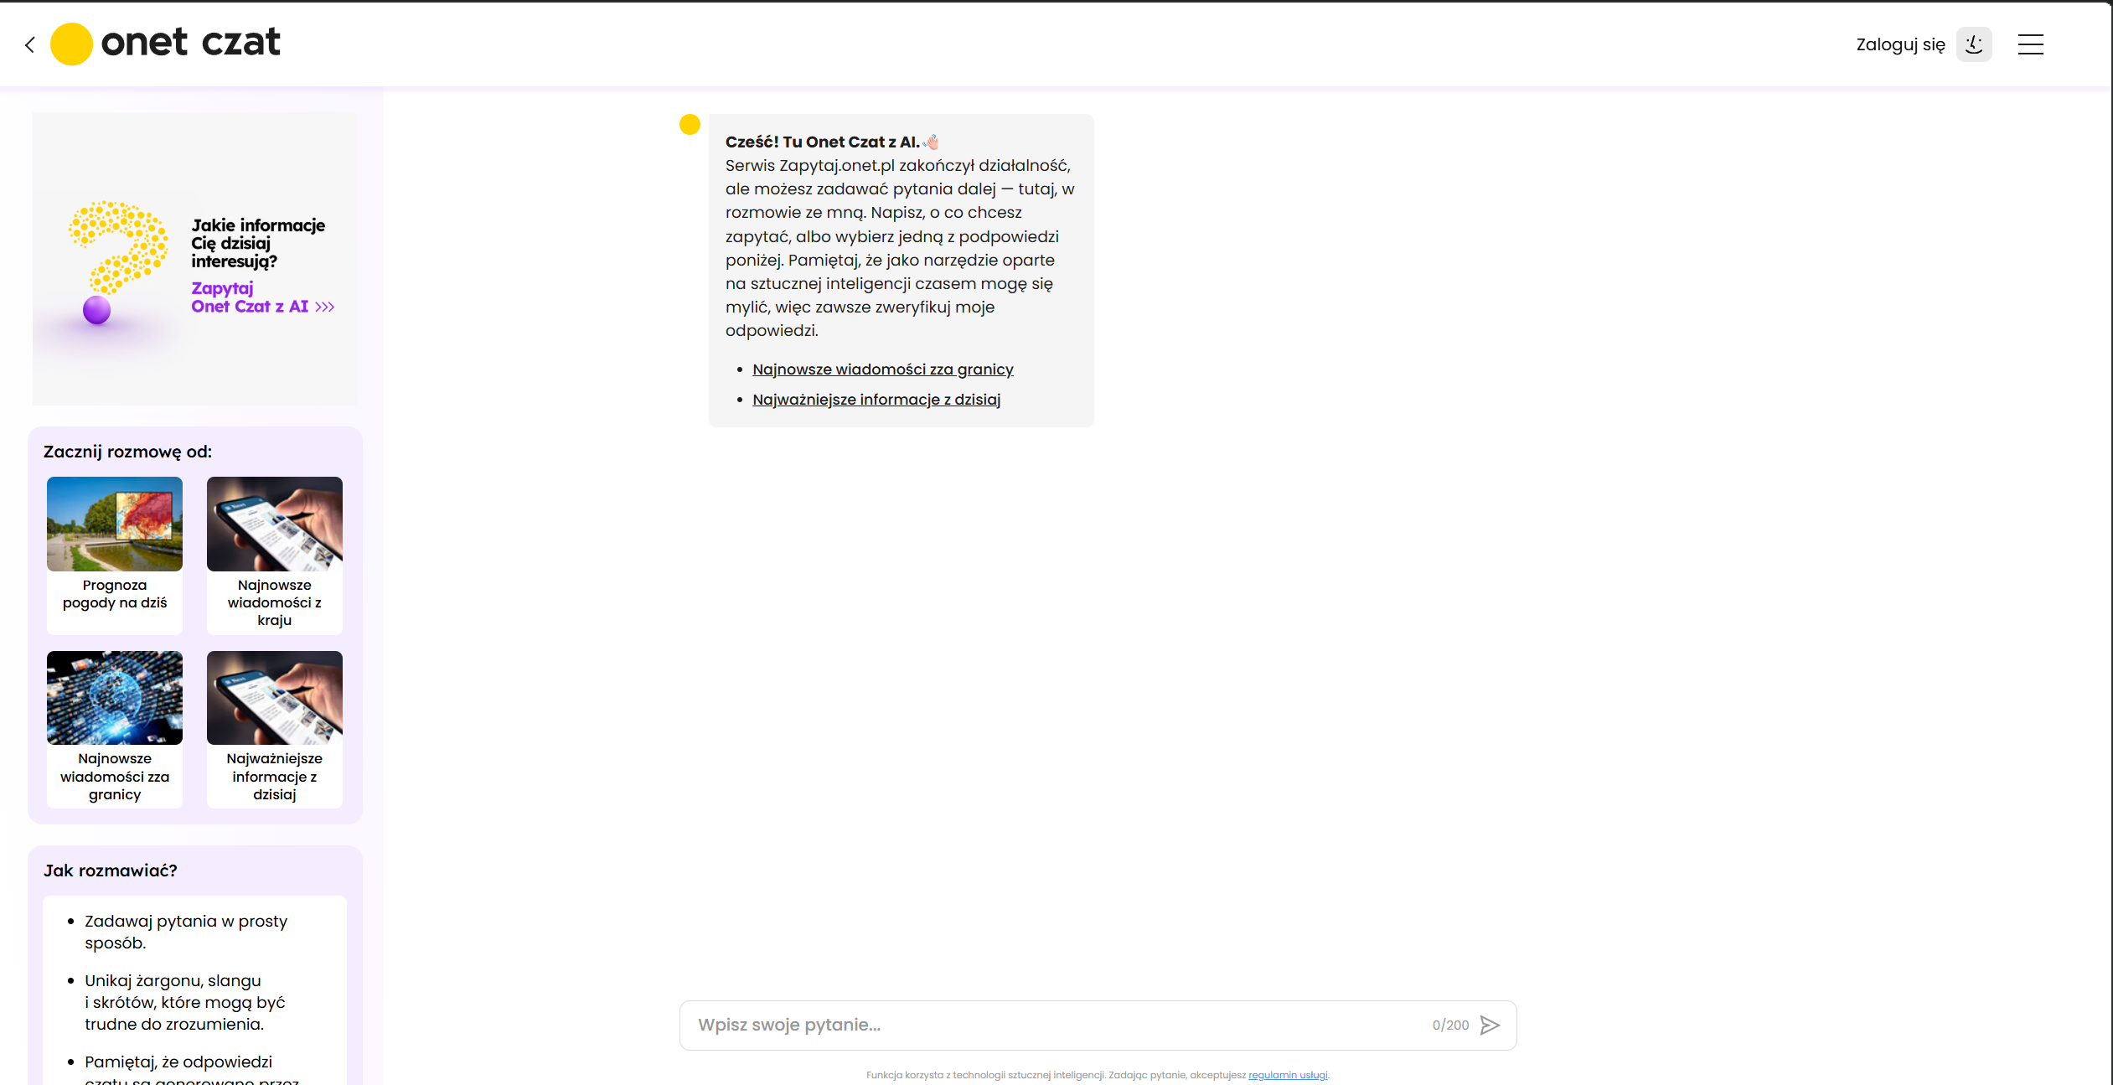
Task: Click the smiley user avatar icon
Action: 1974,44
